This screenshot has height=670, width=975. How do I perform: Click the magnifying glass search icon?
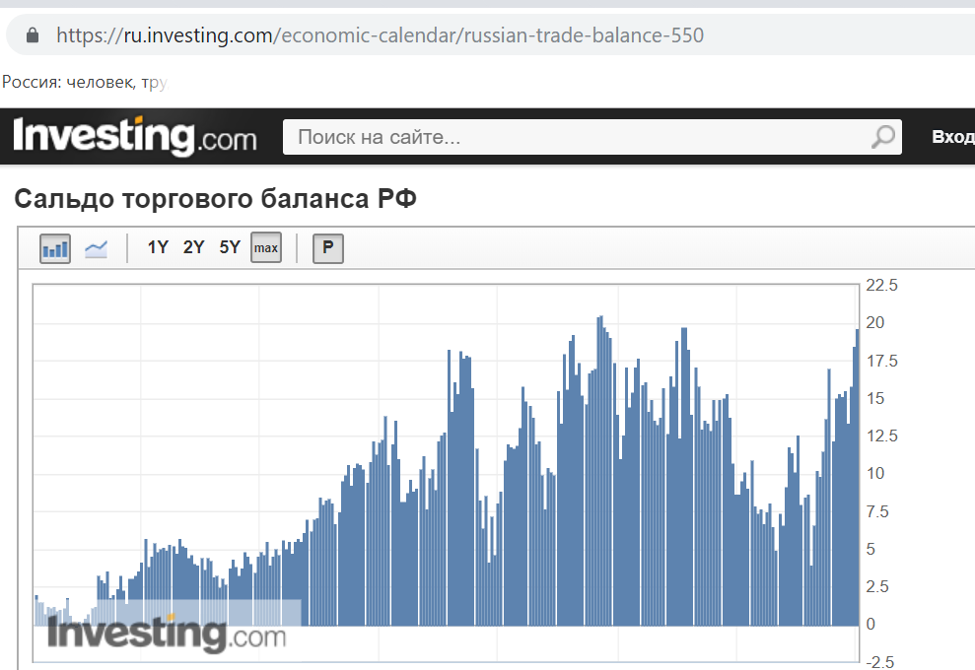tap(884, 137)
